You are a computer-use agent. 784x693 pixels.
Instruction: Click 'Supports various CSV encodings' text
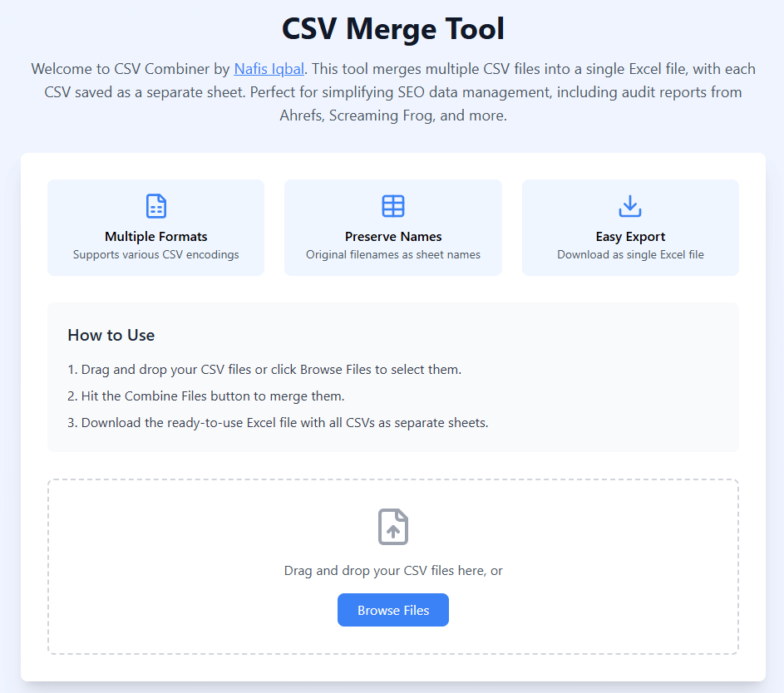coord(156,255)
